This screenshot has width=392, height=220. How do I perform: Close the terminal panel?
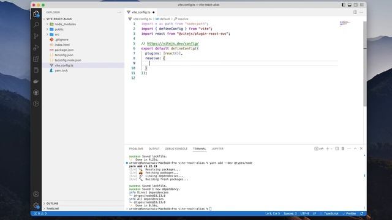361,148
